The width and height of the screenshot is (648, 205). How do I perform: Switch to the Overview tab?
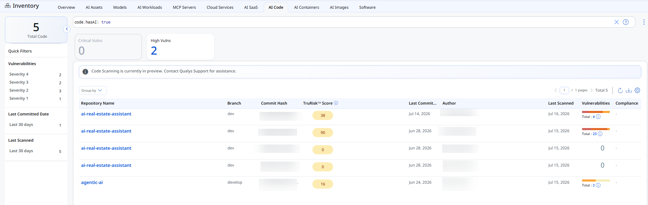pyautogui.click(x=66, y=7)
